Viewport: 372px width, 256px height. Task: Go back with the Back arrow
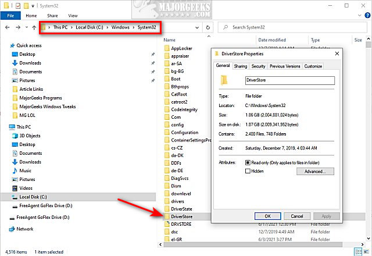click(8, 27)
